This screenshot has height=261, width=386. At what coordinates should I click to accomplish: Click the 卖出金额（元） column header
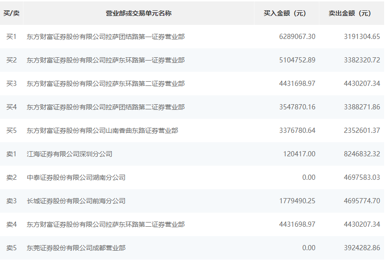(352, 13)
